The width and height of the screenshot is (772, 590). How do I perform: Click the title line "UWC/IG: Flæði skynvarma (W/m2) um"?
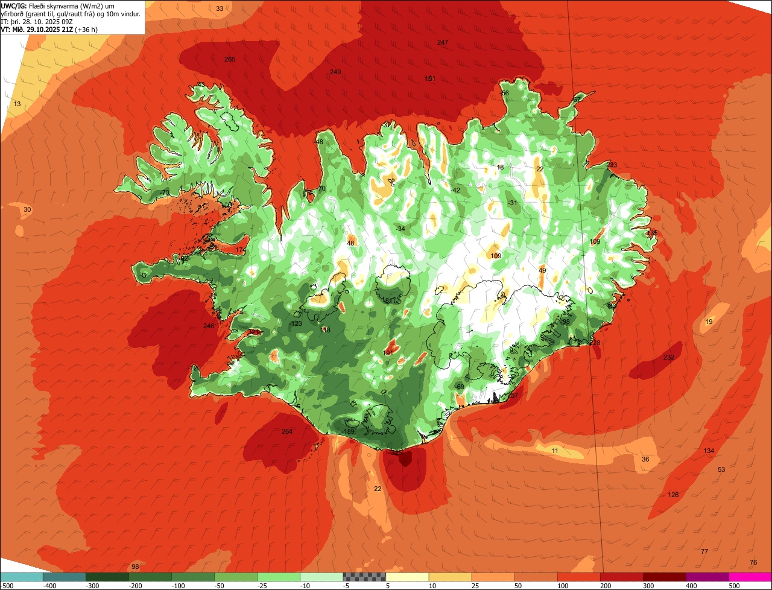58,5
